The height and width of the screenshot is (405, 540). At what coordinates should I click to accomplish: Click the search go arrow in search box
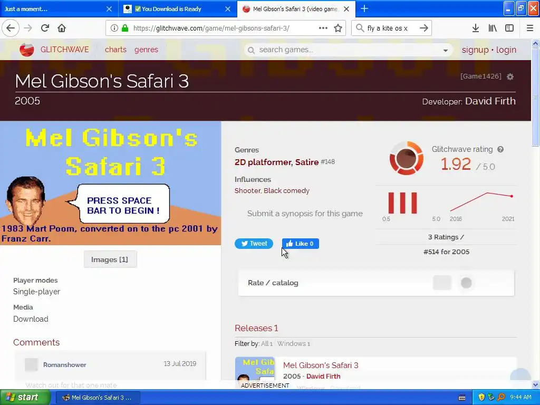point(424,28)
